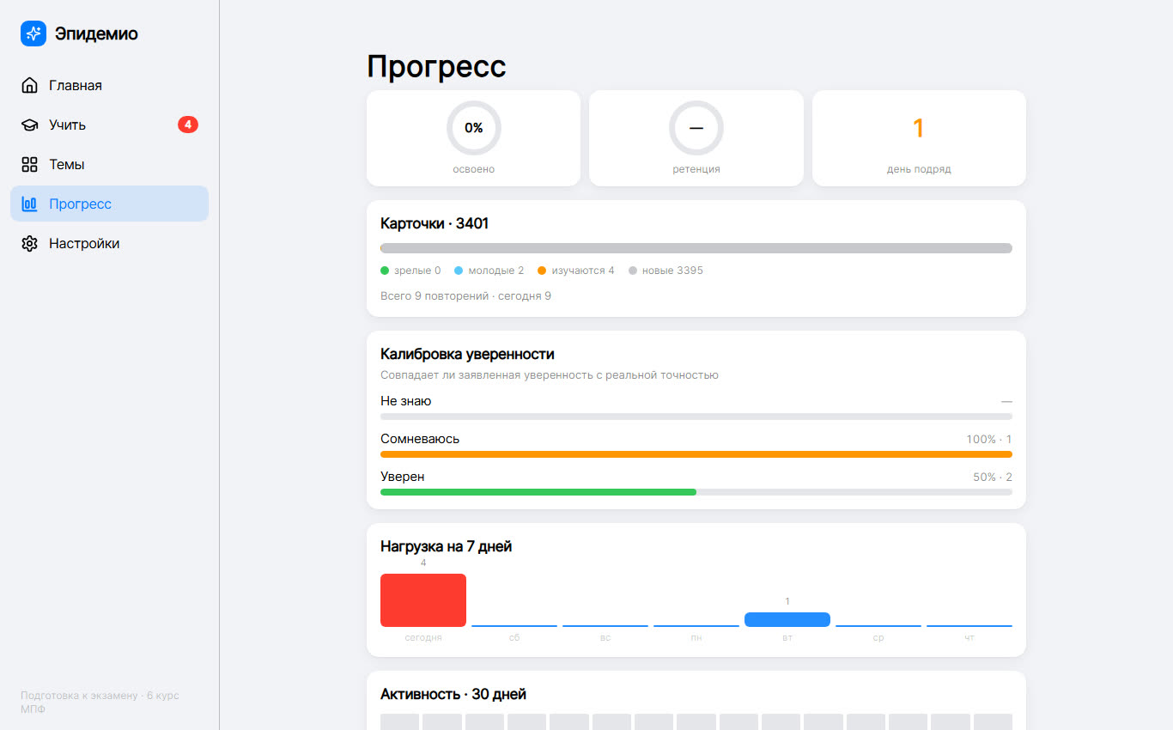Click the blue вт load bar
Image resolution: width=1173 pixels, height=730 pixels.
point(787,619)
